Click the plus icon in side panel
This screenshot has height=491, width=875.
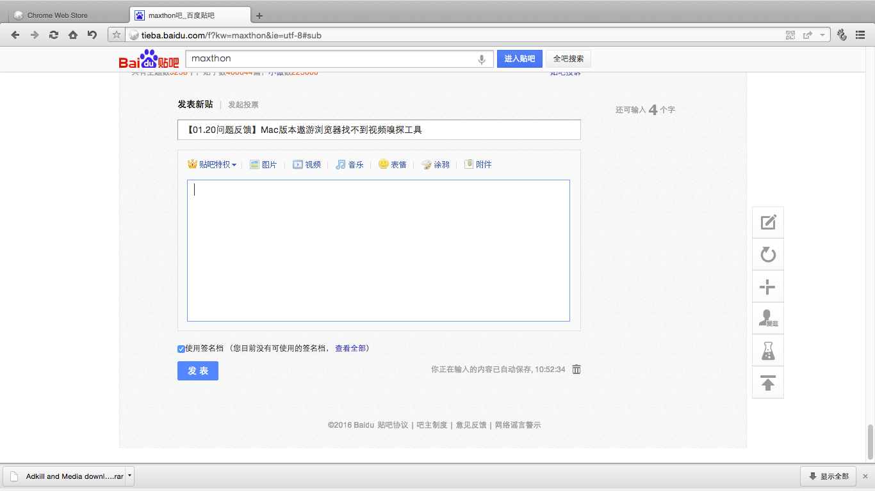[x=768, y=286]
